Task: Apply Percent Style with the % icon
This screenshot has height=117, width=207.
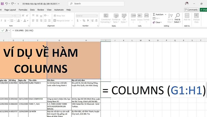Action: (84, 20)
